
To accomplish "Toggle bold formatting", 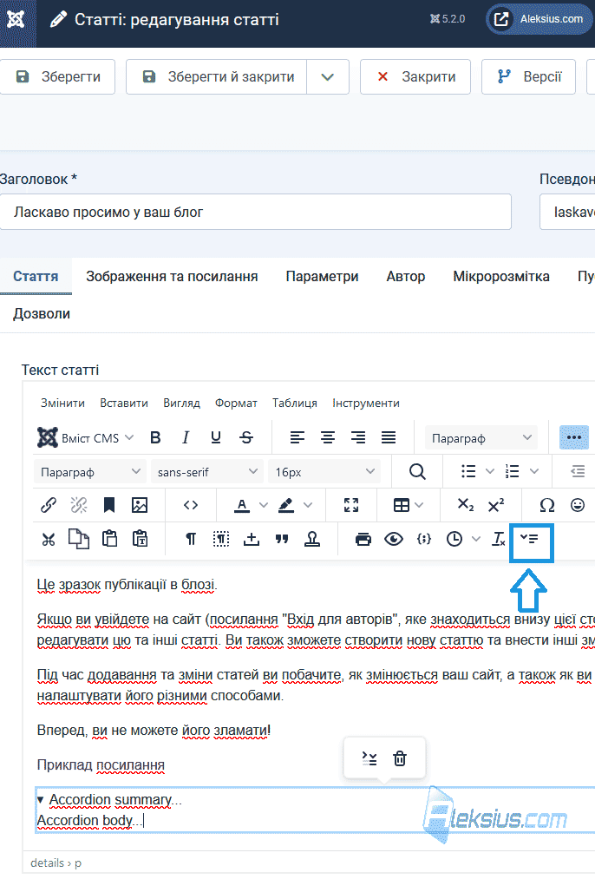I will 156,438.
